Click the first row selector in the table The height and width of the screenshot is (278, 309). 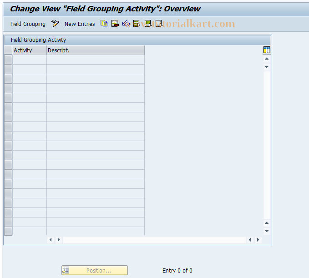tap(8, 60)
